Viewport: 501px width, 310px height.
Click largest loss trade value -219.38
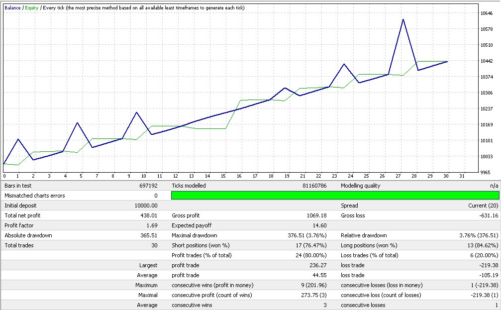click(x=489, y=265)
